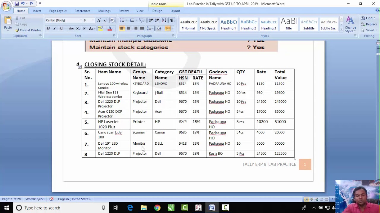The width and height of the screenshot is (380, 213).
Task: Open the line spacing dropdown
Action: coord(150,28)
